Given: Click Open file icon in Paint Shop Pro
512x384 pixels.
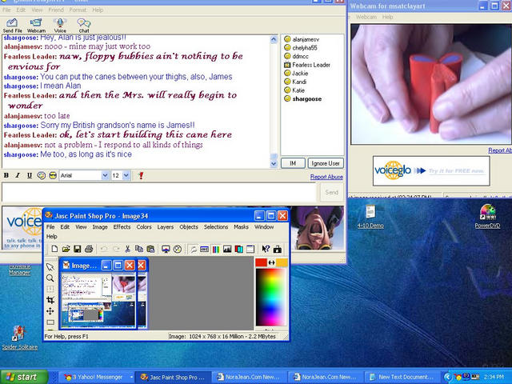Looking at the screenshot, I should click(x=66, y=249).
